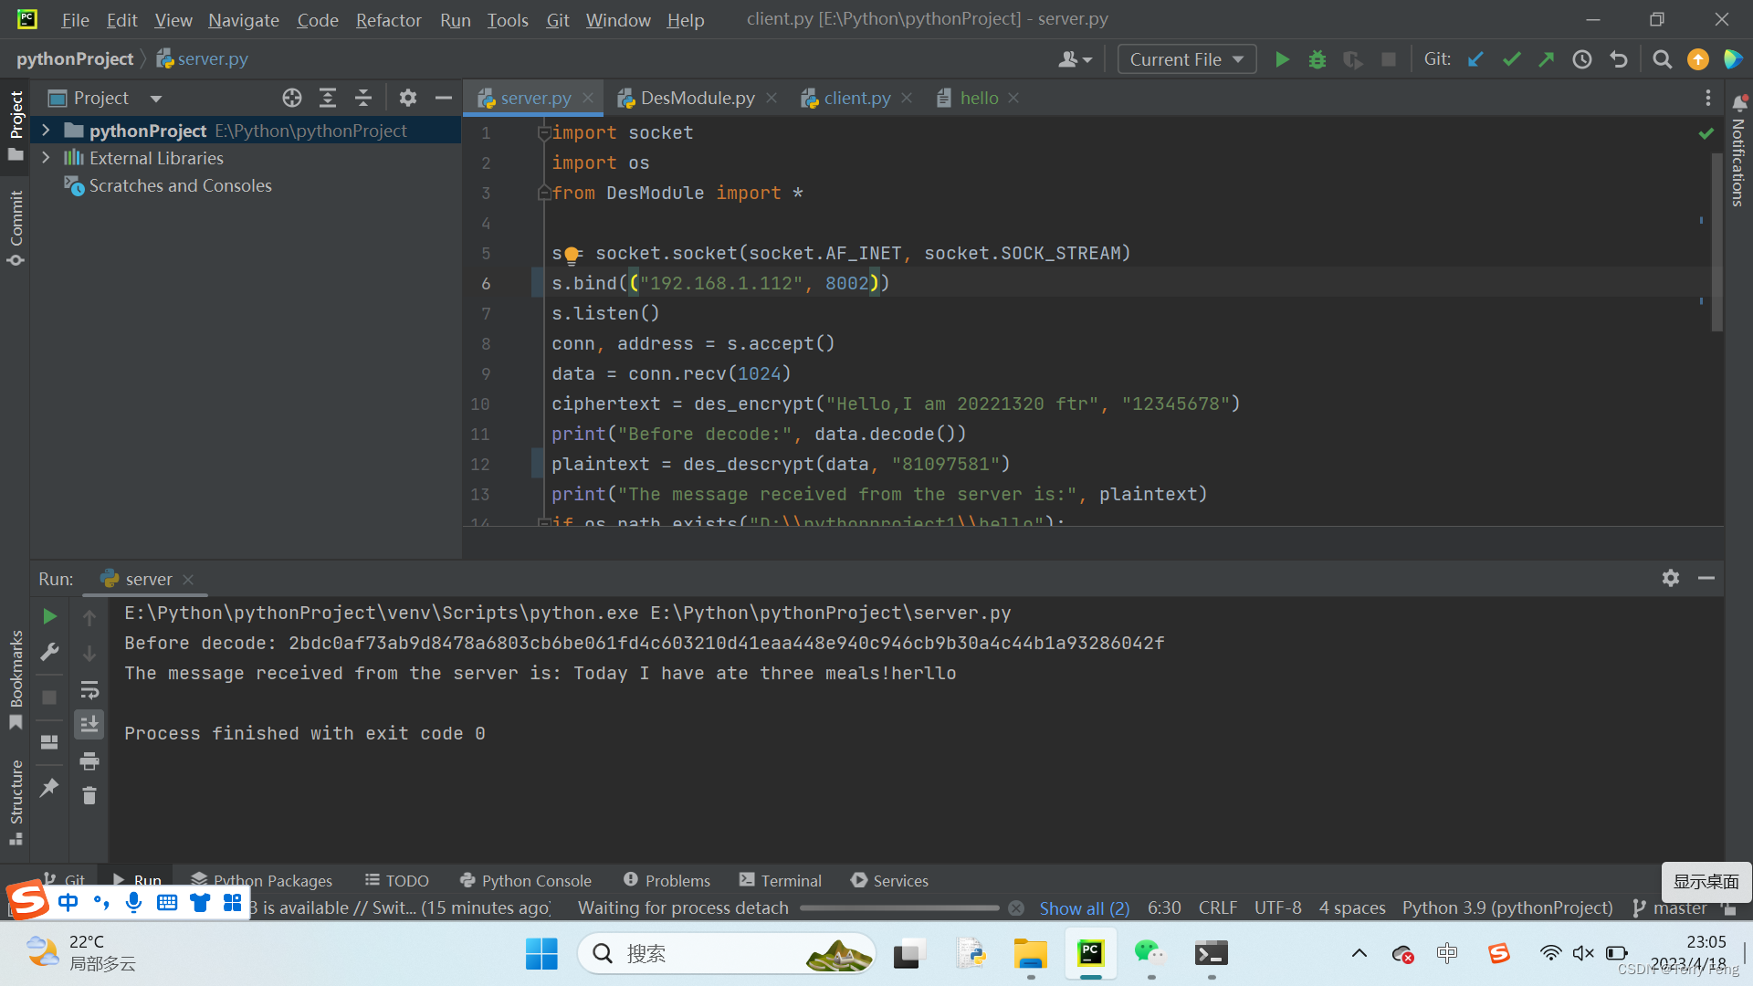The height and width of the screenshot is (986, 1753).
Task: Open the Tools menu in menu bar
Action: (506, 16)
